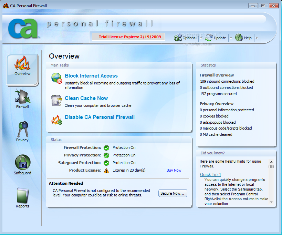Screen dimensions: 282x235
Task: Expand the Help dropdown arrow
Action: [257, 38]
